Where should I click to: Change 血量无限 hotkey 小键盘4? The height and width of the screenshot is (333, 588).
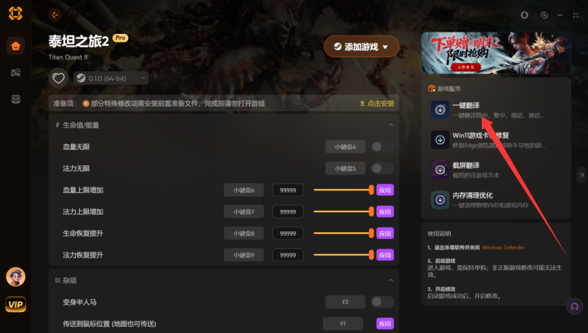(x=345, y=147)
